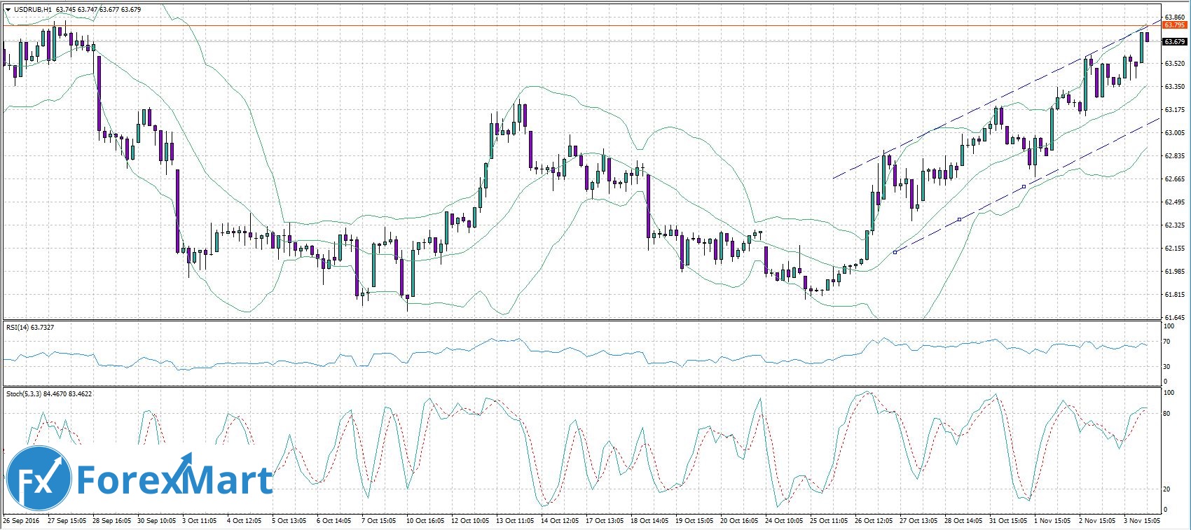Click the RSI scale 30 level label
Image resolution: width=1191 pixels, height=530 pixels.
point(1166,366)
